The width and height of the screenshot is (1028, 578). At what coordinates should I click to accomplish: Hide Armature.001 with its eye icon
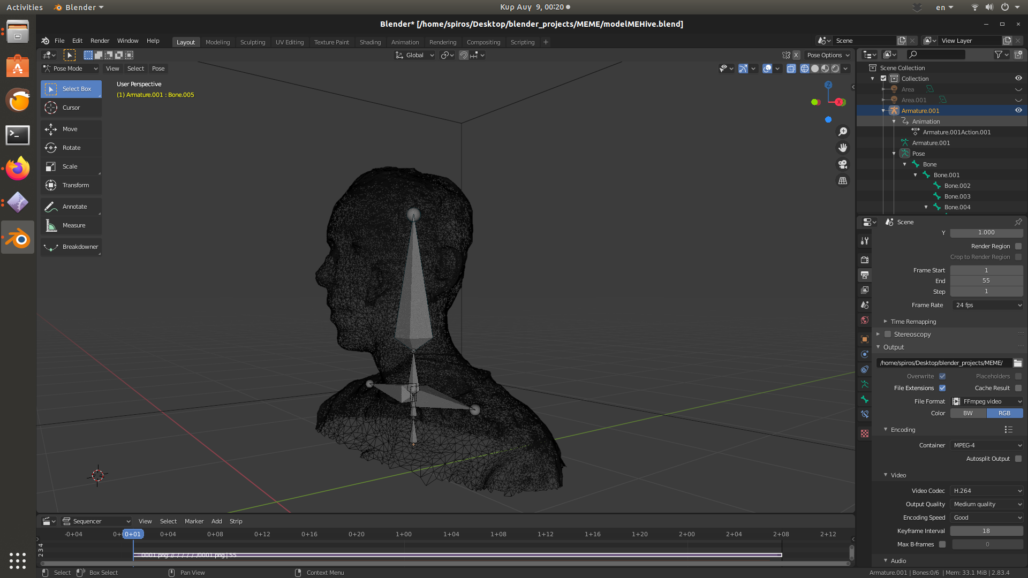[1018, 110]
